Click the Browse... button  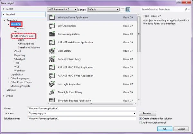148,113
